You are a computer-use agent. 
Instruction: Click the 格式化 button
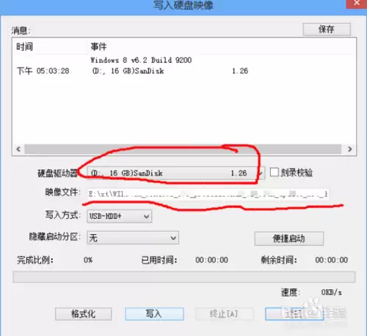coord(84,314)
